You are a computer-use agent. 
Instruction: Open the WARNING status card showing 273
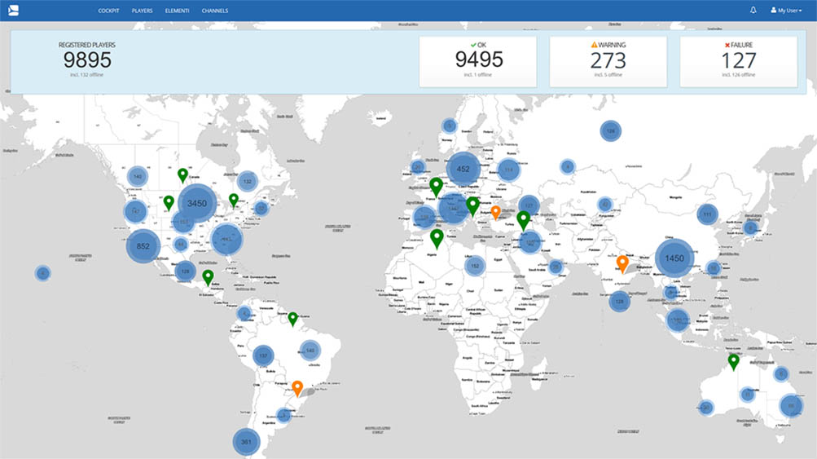[608, 61]
